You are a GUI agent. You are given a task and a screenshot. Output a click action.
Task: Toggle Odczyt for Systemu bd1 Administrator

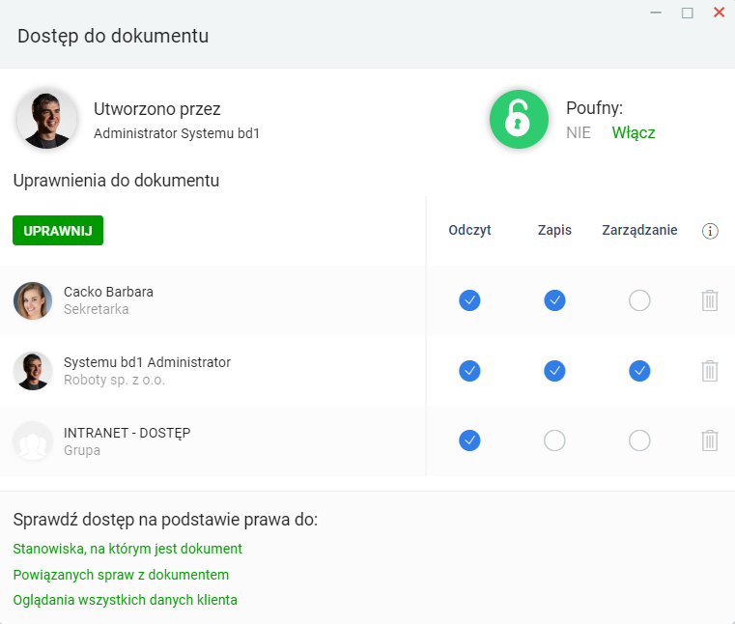[x=469, y=371]
